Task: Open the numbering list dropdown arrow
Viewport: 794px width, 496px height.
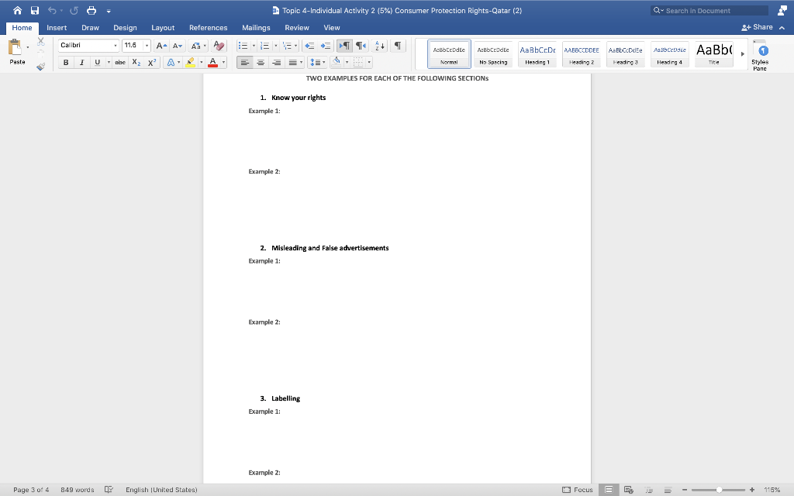Action: click(x=275, y=46)
